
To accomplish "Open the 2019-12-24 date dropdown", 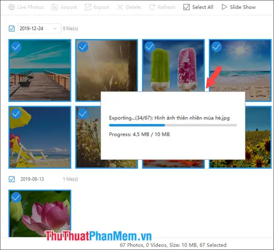I will (x=39, y=29).
